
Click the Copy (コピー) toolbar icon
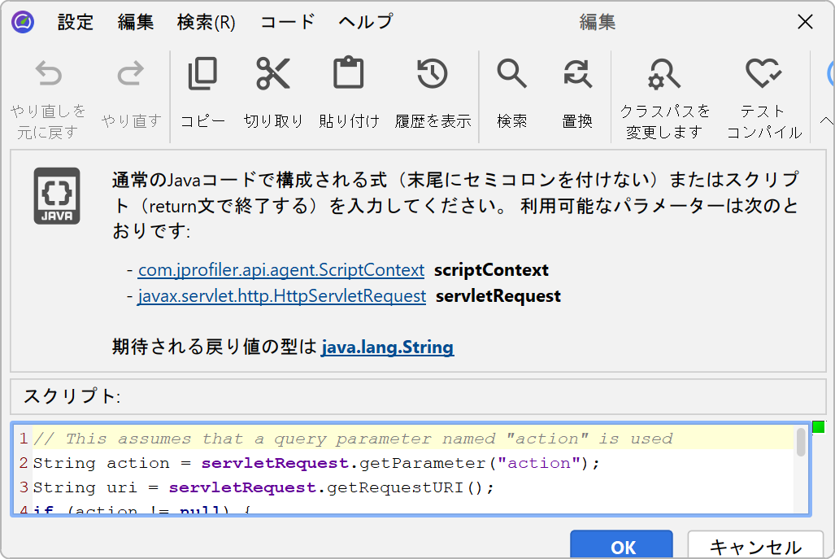coord(202,74)
